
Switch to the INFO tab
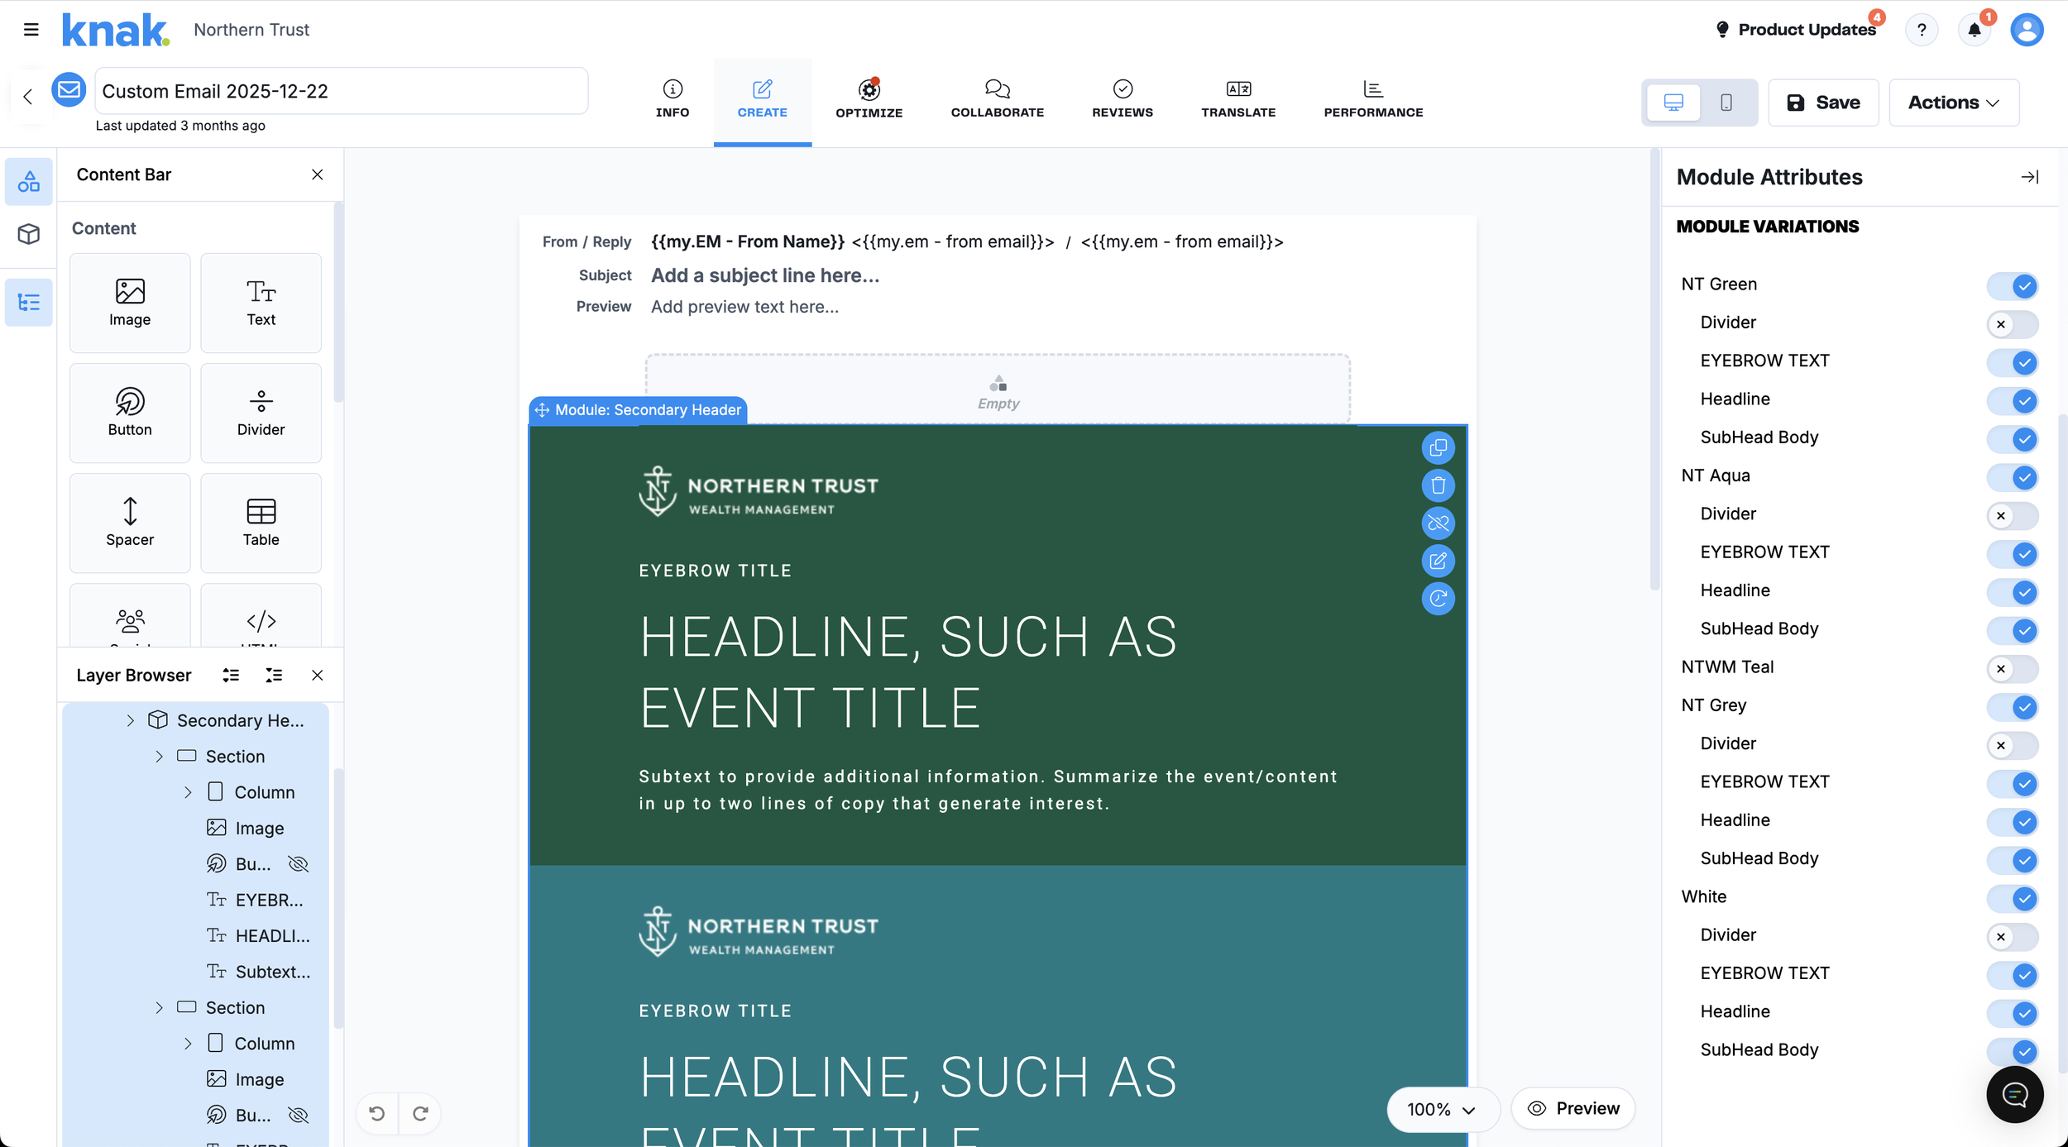[x=673, y=99]
